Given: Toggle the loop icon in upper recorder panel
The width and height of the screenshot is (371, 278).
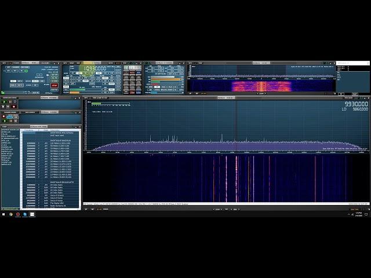Looking at the screenshot, I should tap(15, 102).
